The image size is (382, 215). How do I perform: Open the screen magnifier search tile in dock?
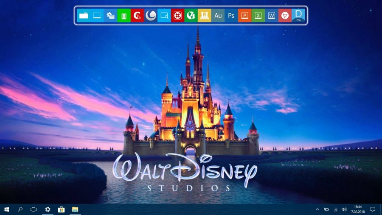click(x=164, y=16)
